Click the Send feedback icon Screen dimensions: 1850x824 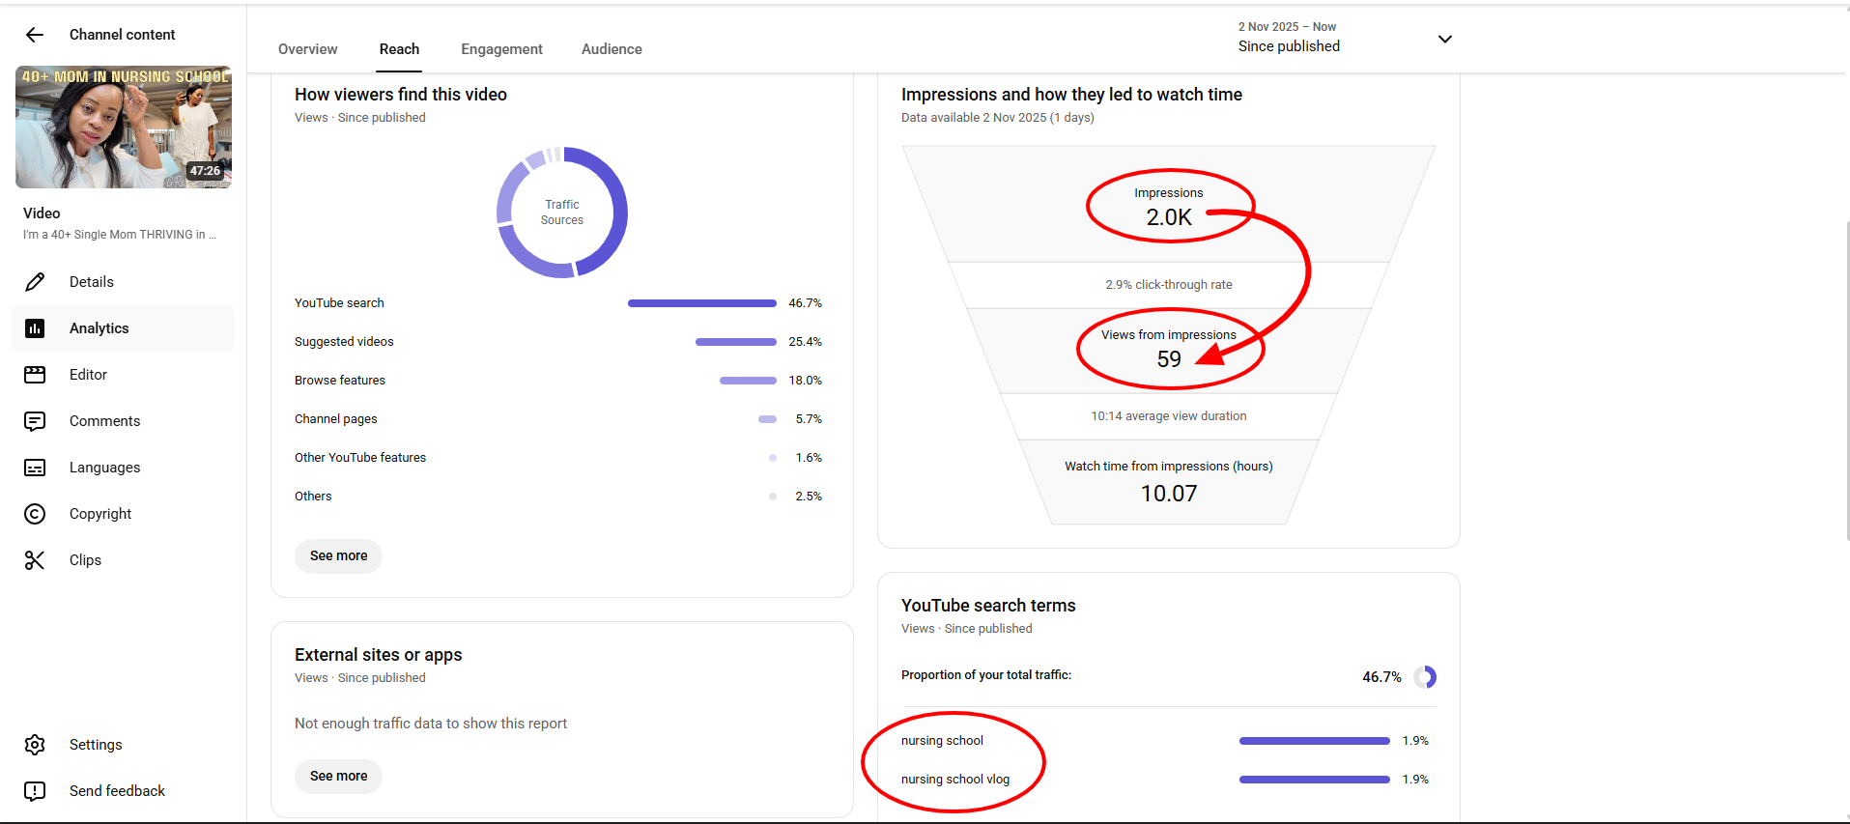coord(35,791)
